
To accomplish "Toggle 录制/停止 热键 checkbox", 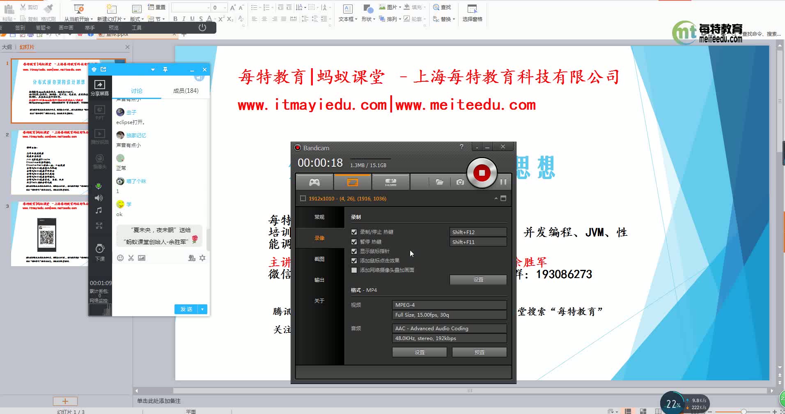I will 354,232.
